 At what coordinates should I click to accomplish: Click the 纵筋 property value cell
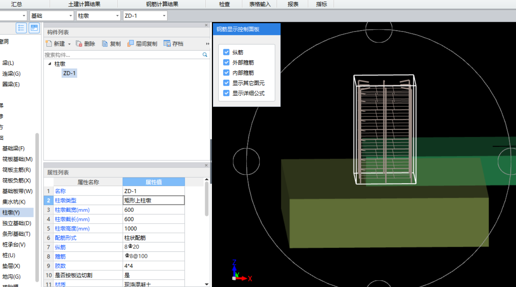click(154, 247)
